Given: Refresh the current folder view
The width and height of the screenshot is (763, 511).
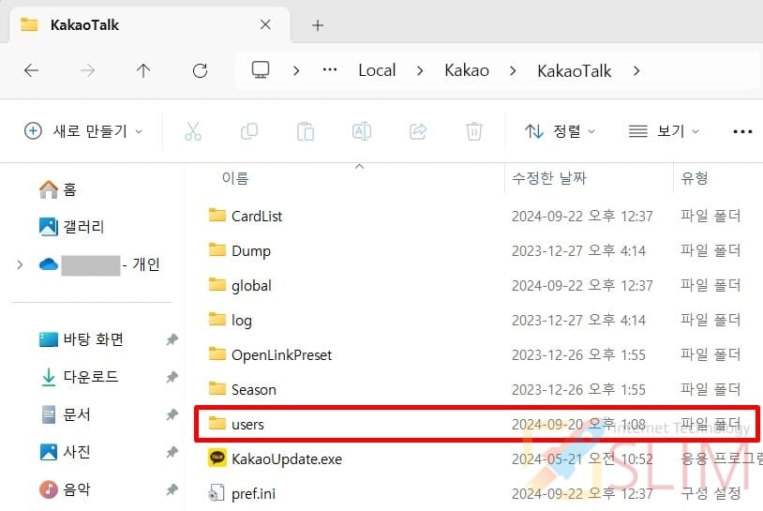Looking at the screenshot, I should click(200, 71).
